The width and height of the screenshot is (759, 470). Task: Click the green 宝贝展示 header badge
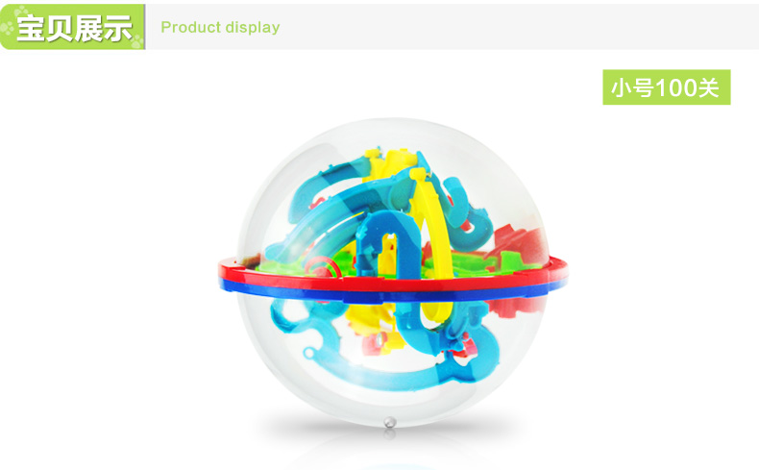(73, 27)
